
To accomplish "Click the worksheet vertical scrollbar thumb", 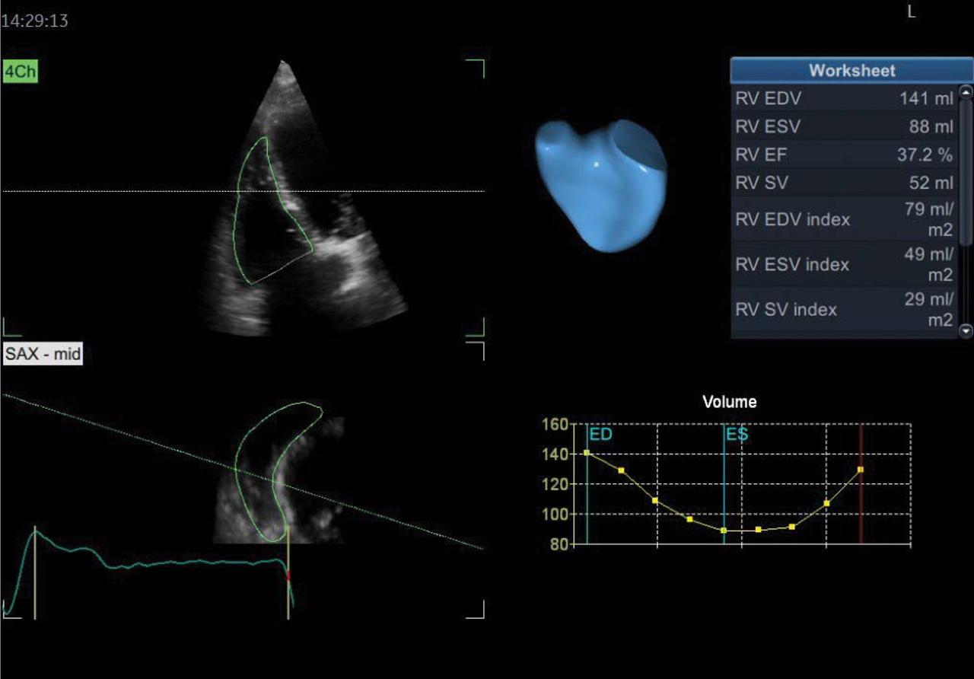I will click(966, 171).
